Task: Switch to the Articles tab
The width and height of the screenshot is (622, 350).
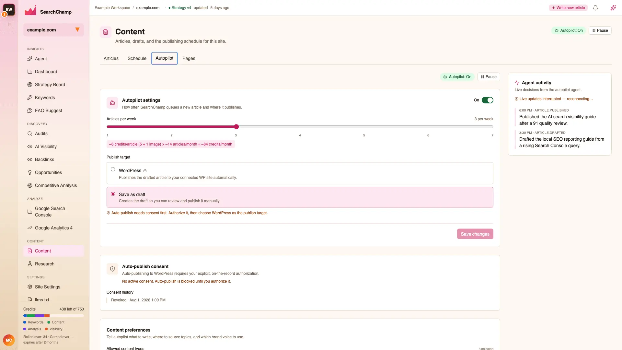Action: (111, 58)
